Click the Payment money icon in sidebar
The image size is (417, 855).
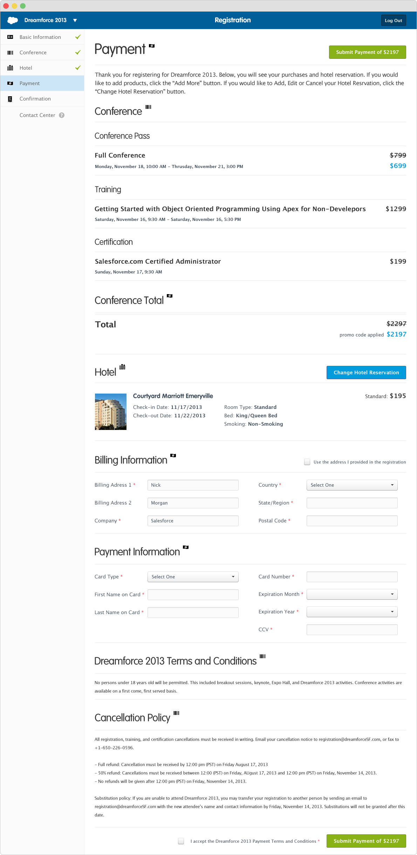coord(10,83)
